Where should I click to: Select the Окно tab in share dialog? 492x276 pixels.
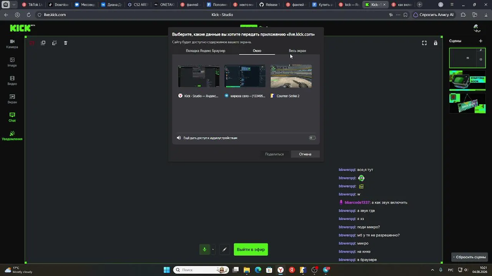[257, 51]
